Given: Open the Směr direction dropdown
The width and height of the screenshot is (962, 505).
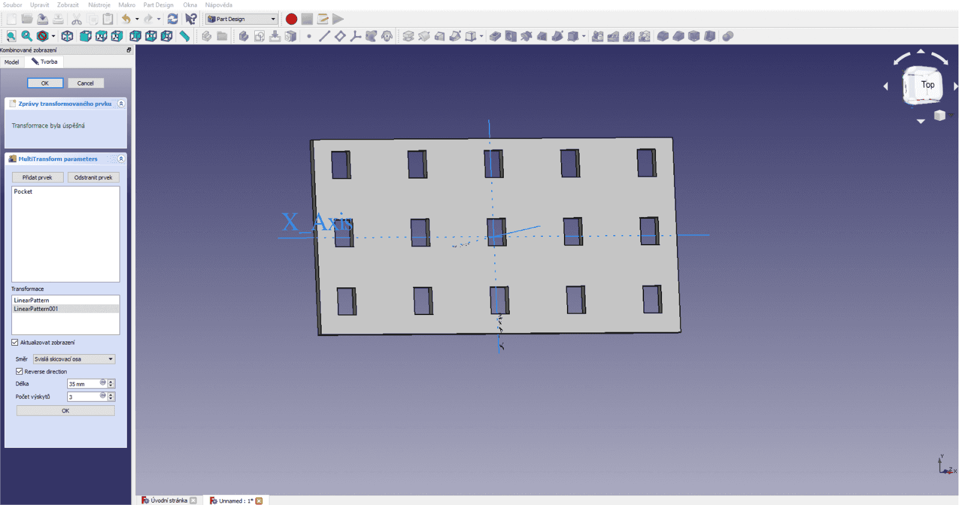Looking at the screenshot, I should 74,359.
